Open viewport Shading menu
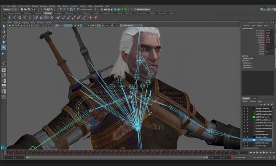276x166 pixels. pos(17,23)
